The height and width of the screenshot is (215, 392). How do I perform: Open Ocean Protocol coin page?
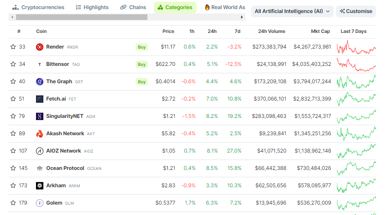65,168
